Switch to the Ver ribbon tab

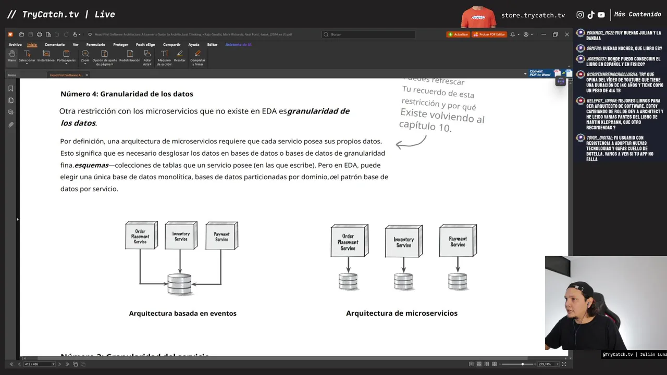coord(76,45)
